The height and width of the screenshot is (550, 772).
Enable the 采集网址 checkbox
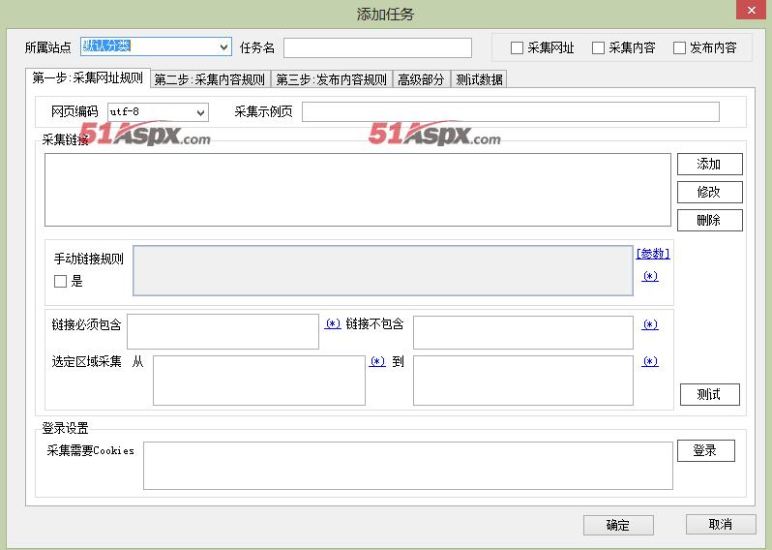tap(518, 47)
